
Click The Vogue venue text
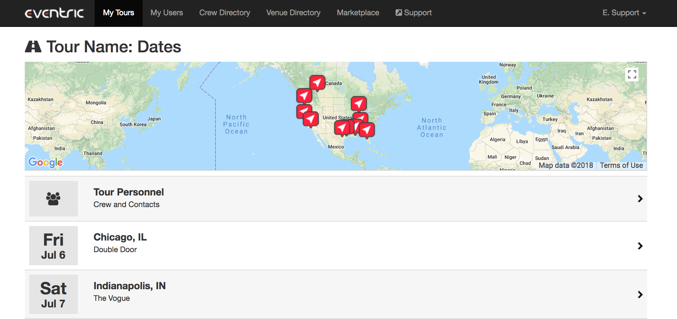tap(111, 298)
